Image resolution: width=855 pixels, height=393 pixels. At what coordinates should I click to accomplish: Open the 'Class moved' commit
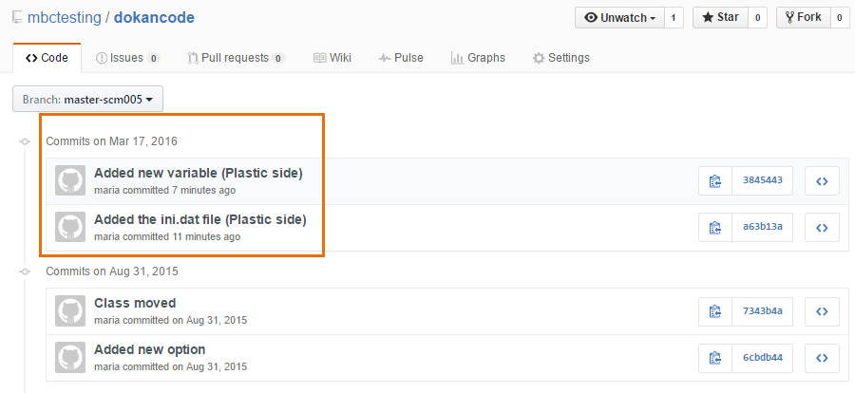coord(135,303)
